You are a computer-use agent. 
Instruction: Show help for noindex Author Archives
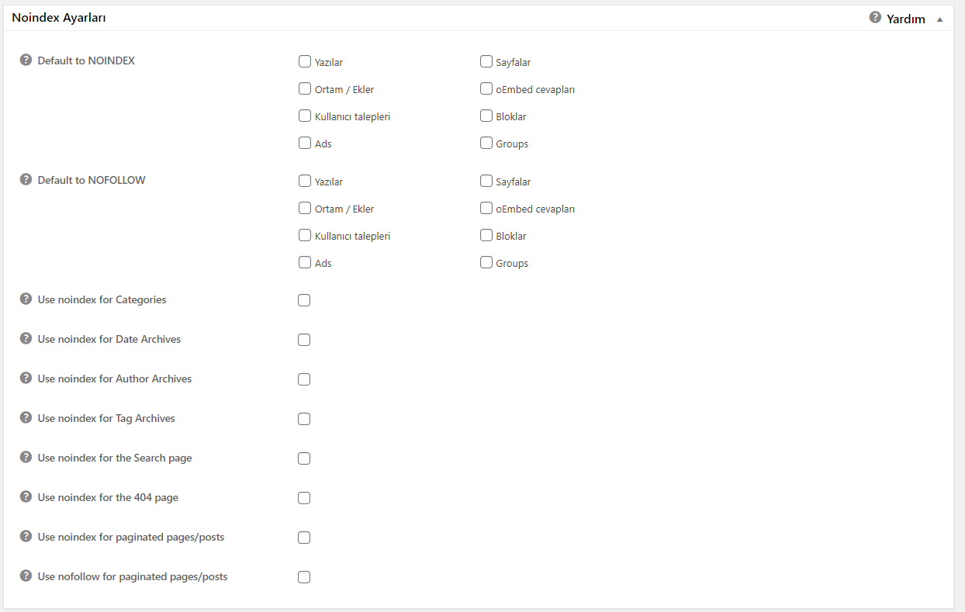coord(26,378)
